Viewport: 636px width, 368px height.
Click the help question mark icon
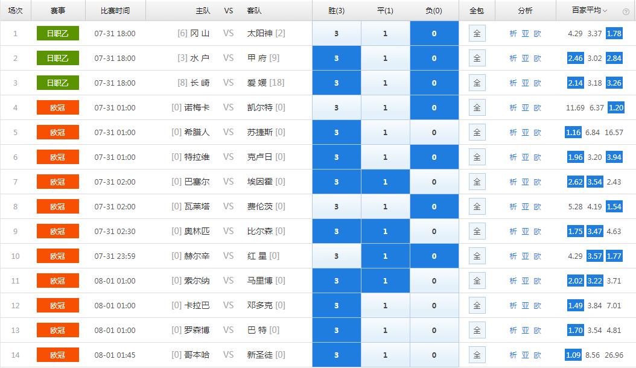coord(626,12)
